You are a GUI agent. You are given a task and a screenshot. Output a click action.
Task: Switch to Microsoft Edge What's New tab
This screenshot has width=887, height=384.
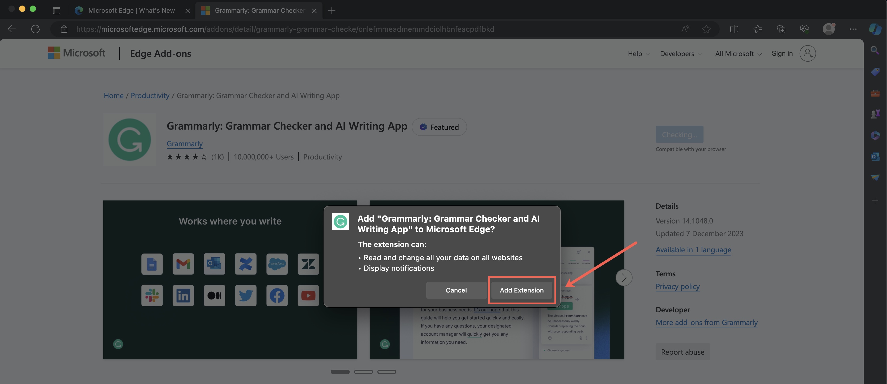coord(132,10)
